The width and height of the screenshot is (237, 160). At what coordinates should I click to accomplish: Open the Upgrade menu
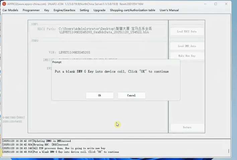[x=99, y=10]
